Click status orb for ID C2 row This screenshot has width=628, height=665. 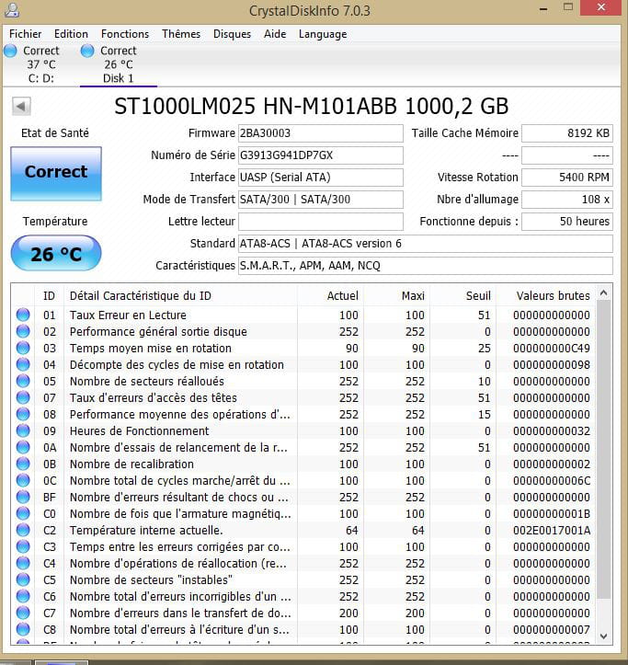click(23, 530)
